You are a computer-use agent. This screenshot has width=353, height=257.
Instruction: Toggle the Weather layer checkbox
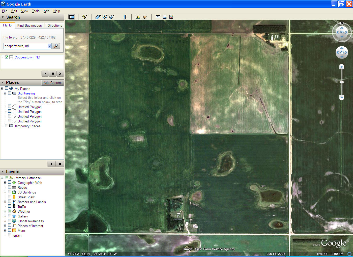(10, 211)
